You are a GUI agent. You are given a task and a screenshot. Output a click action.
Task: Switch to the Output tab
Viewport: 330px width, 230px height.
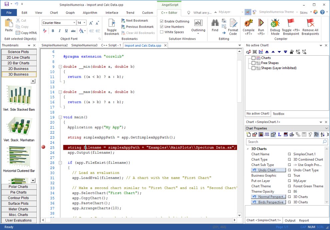[x=290, y=220]
